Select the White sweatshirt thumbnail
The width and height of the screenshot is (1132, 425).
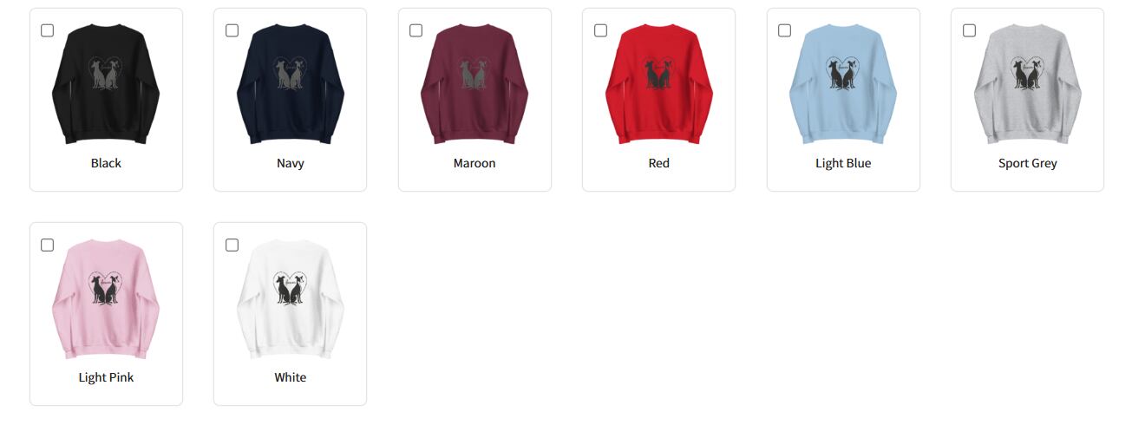[291, 298]
